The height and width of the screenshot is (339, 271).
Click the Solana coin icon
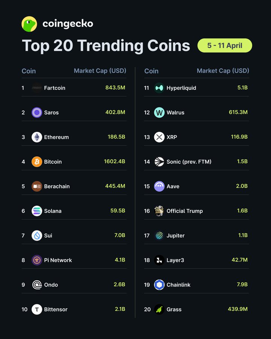[x=37, y=211]
